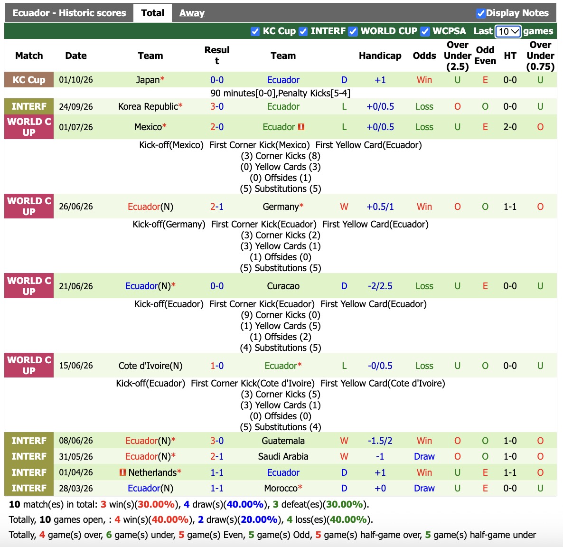
Task: Open the Mexico team link
Action: tap(148, 127)
